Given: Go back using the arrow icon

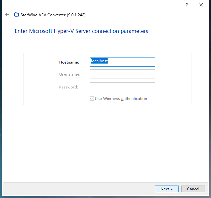Looking at the screenshot, I should point(7,15).
